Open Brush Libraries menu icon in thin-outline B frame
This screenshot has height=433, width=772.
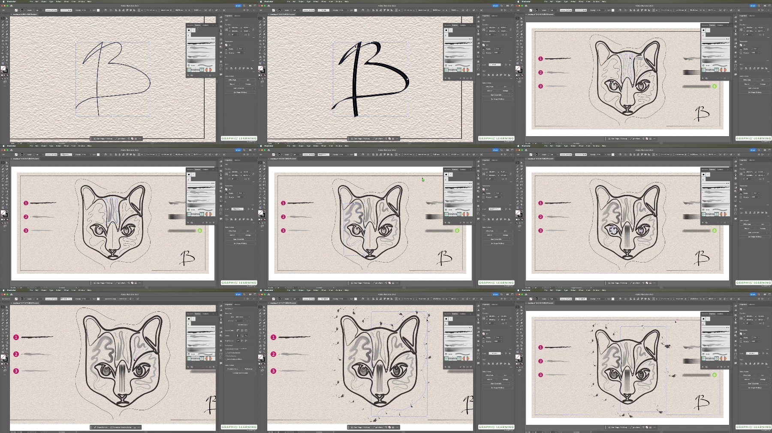tap(188, 75)
